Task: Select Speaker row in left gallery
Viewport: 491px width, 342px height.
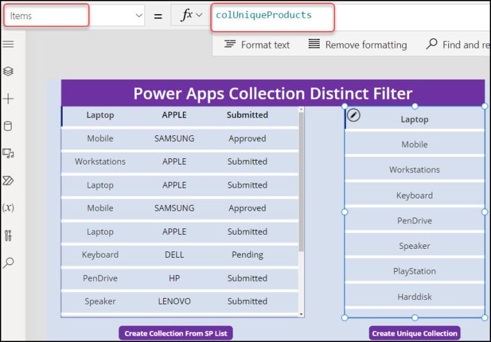Action: (180, 301)
